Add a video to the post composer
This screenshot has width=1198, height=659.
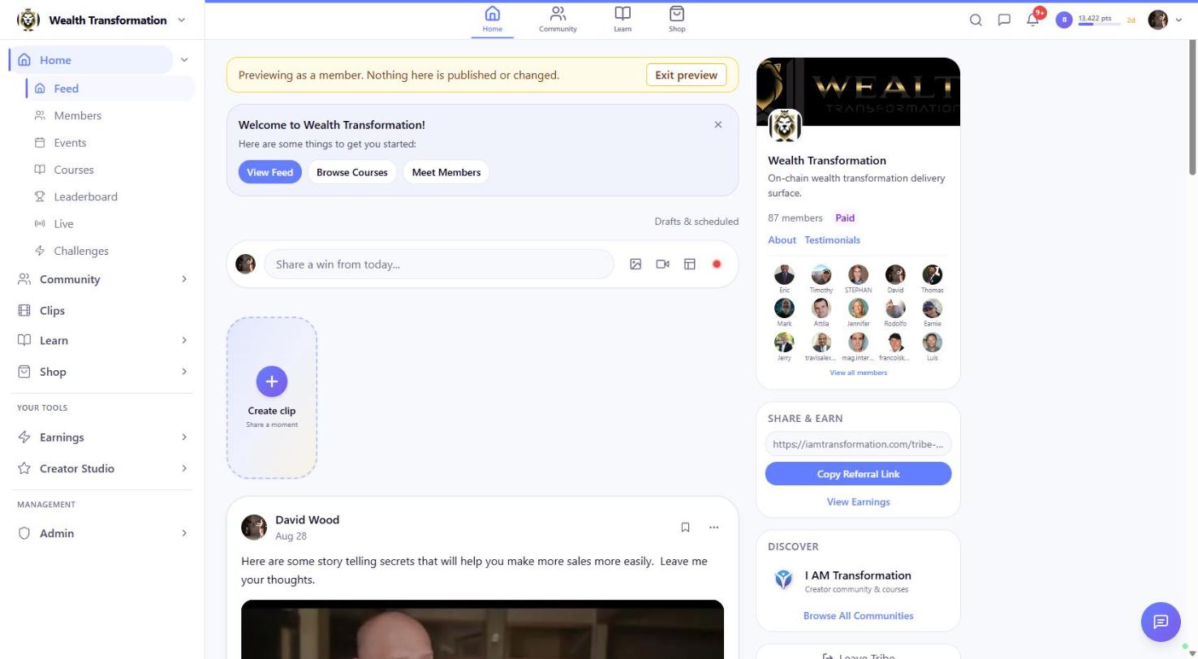662,264
